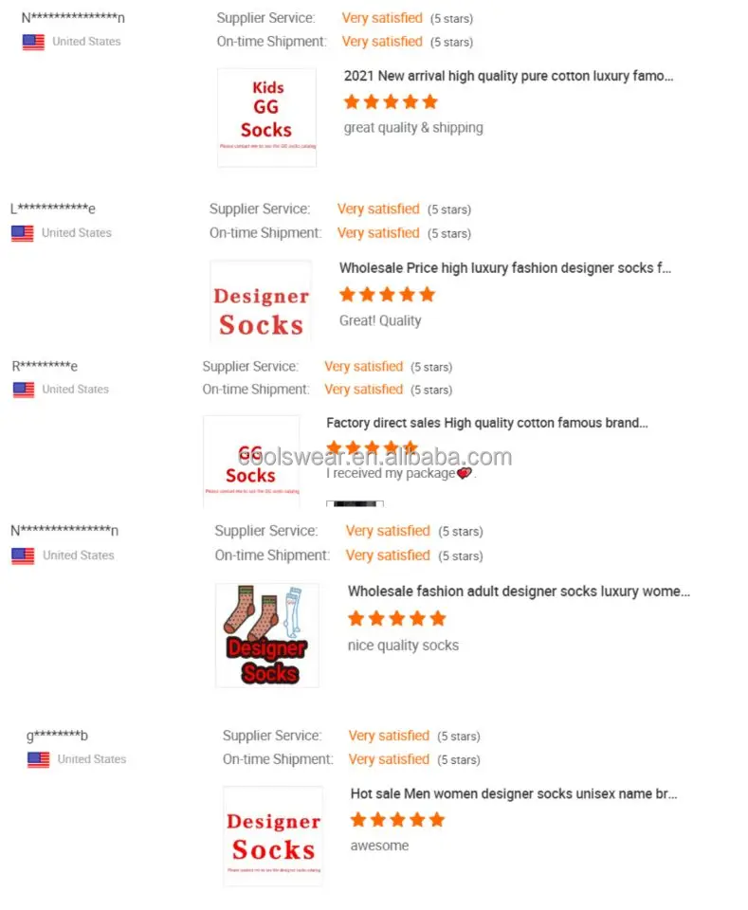Click the US flag beside reviewer L***e
The width and height of the screenshot is (748, 910).
pos(22,233)
